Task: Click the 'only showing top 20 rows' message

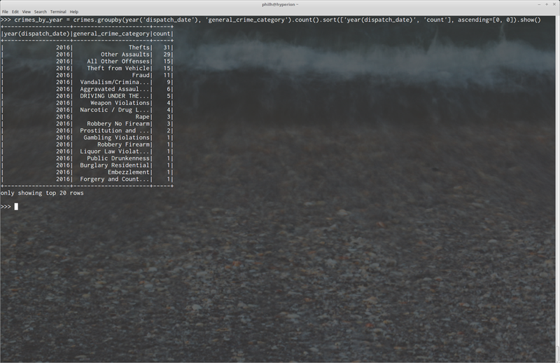Action: [x=42, y=193]
